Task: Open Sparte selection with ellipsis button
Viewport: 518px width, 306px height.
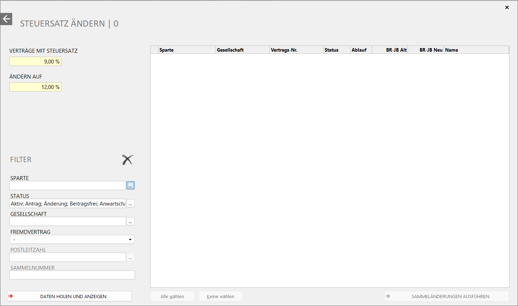Action: (x=130, y=185)
